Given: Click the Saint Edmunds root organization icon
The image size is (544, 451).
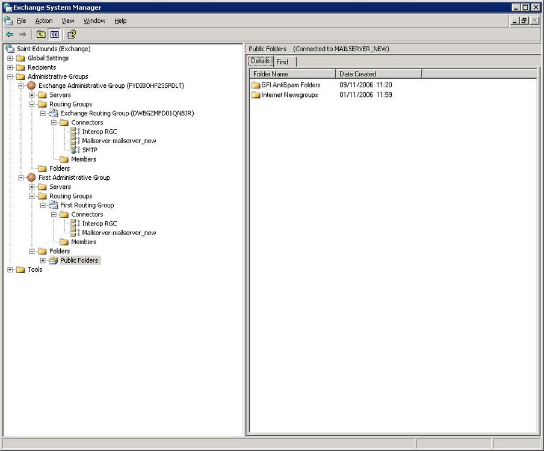Looking at the screenshot, I should [10, 49].
